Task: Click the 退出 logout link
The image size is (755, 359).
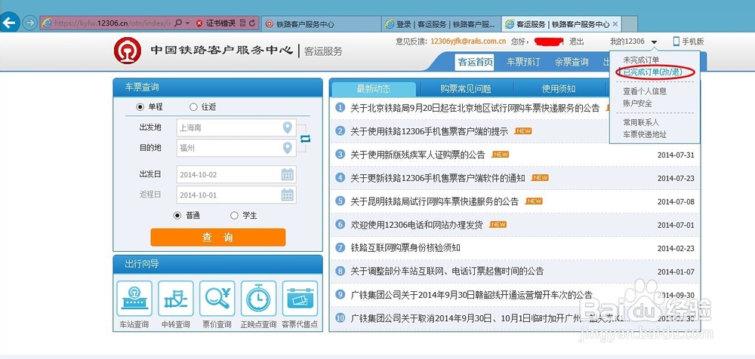Action: point(576,41)
